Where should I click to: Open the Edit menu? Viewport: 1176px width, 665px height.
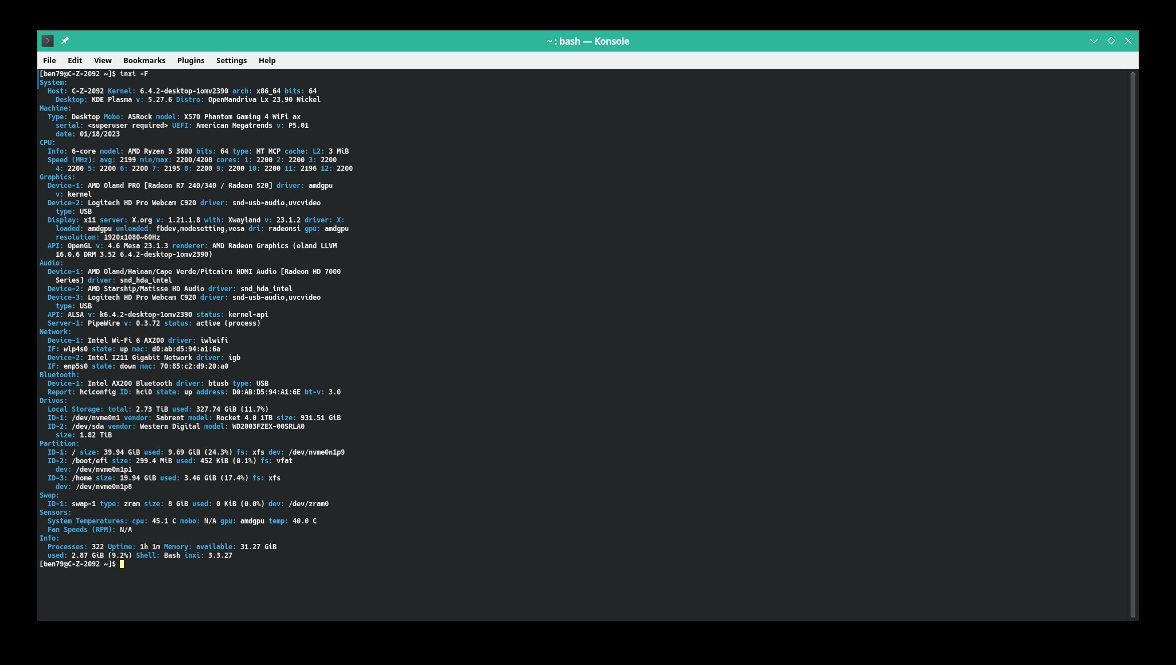[75, 60]
